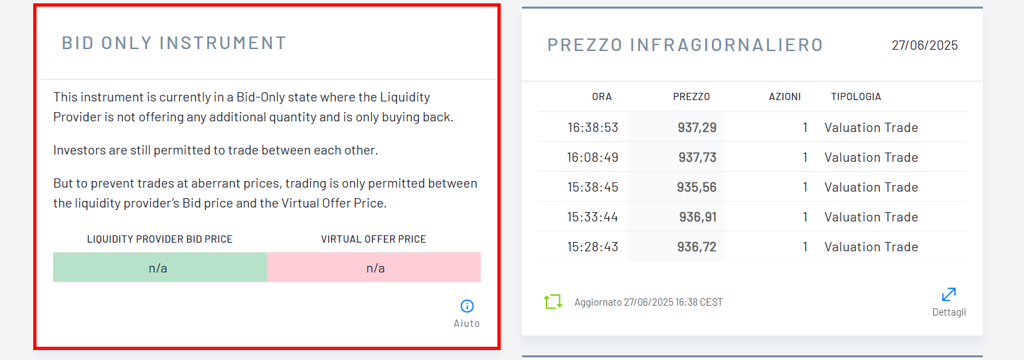Screen dimensions: 1024x360
Task: Click the 27/06/2025 header date
Action: (925, 45)
